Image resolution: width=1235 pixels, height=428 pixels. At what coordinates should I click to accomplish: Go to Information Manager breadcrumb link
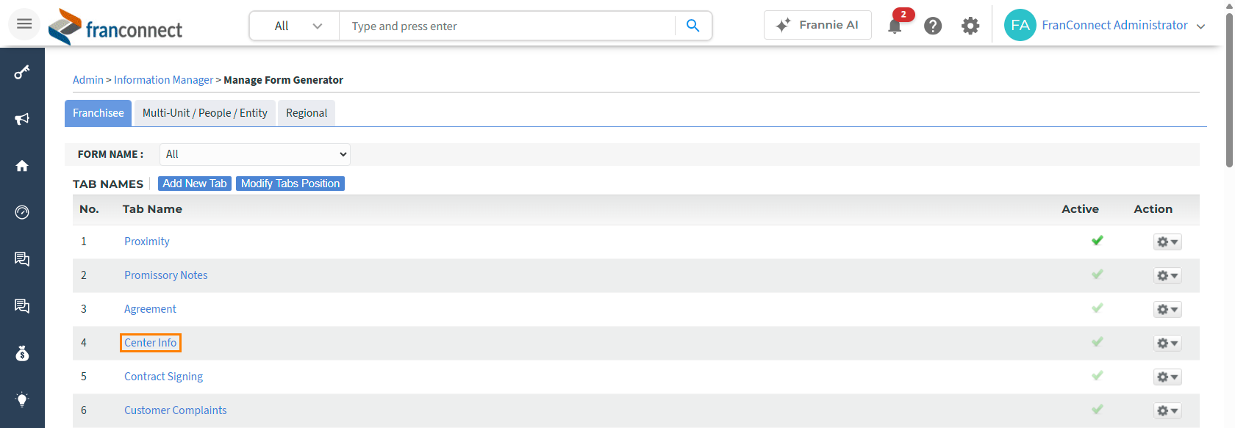click(x=163, y=80)
